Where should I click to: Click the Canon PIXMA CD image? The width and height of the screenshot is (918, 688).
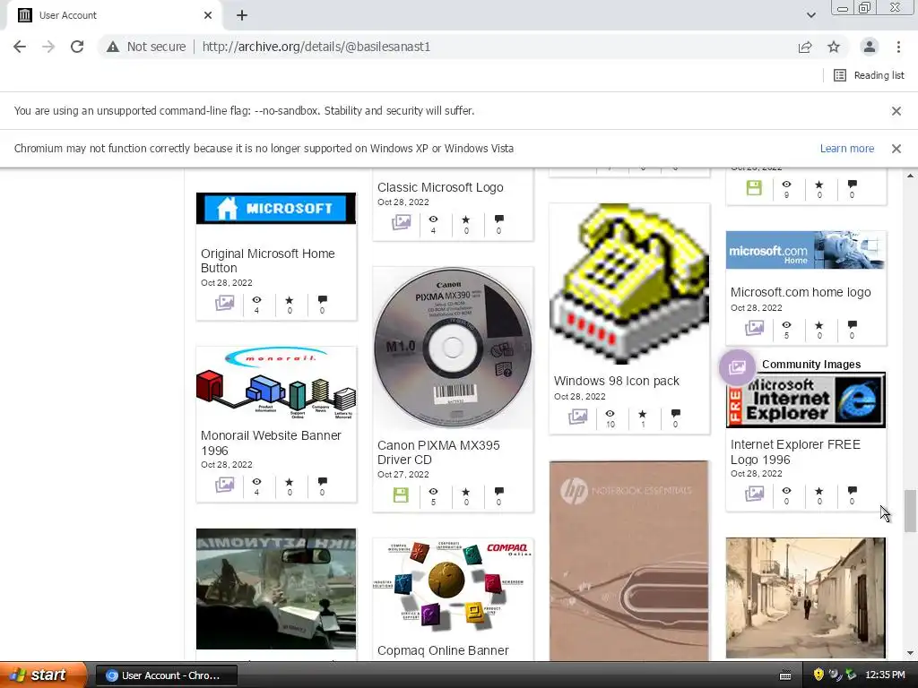pyautogui.click(x=453, y=348)
